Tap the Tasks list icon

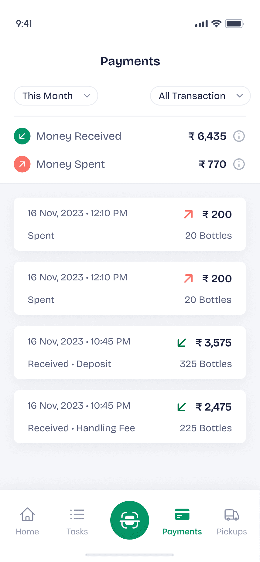point(77,514)
